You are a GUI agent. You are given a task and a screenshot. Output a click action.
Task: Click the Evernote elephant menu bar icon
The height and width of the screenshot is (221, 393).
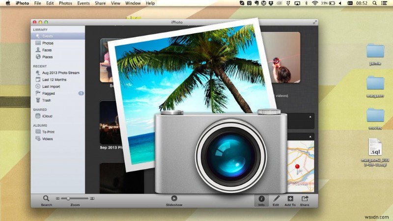click(x=256, y=3)
